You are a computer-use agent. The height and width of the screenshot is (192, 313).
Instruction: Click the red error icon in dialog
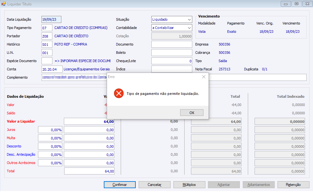pos(119,94)
